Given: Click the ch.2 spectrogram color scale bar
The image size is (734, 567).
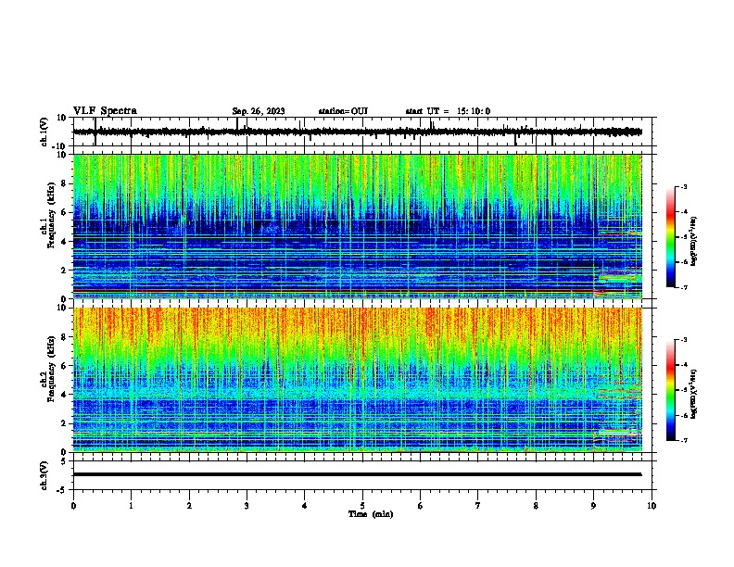Looking at the screenshot, I should pos(670,390).
